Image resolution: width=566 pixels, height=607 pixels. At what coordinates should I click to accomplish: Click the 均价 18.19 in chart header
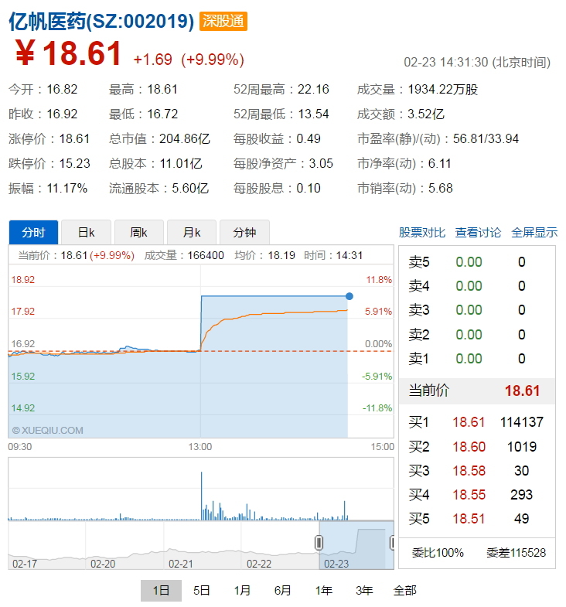click(264, 255)
